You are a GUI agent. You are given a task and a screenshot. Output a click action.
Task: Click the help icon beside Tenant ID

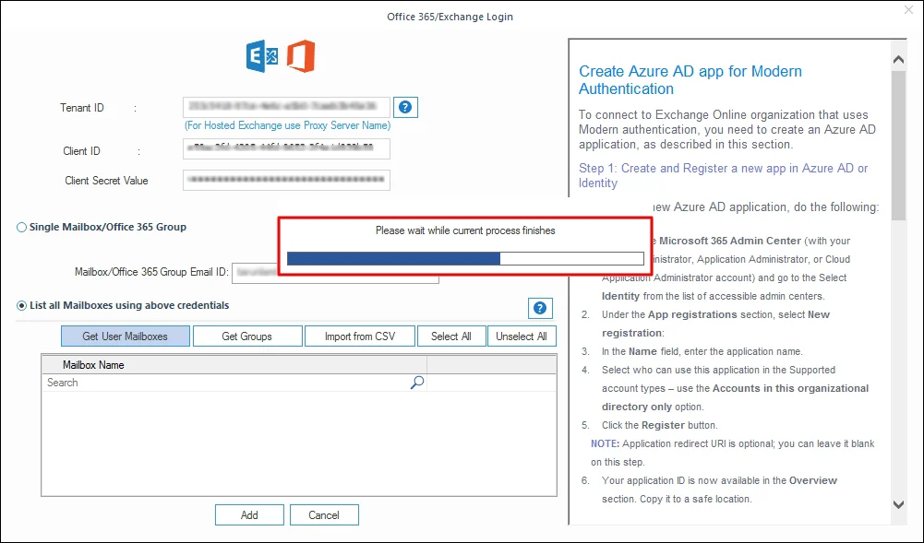[x=405, y=107]
